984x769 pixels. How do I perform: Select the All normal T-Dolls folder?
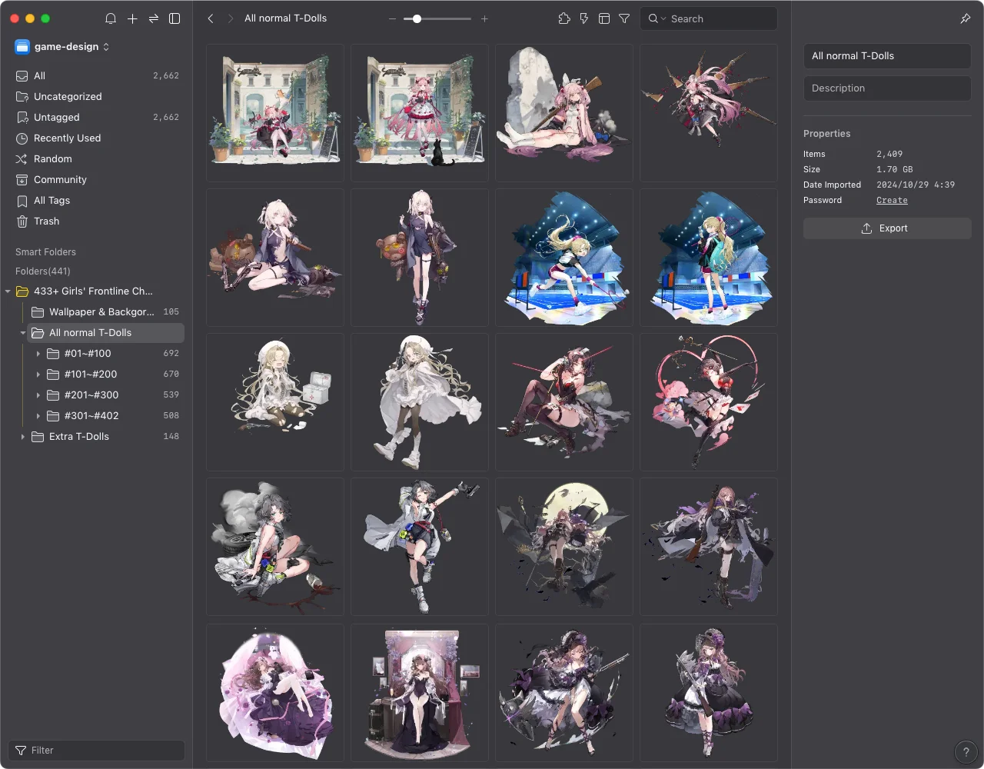[x=105, y=333]
